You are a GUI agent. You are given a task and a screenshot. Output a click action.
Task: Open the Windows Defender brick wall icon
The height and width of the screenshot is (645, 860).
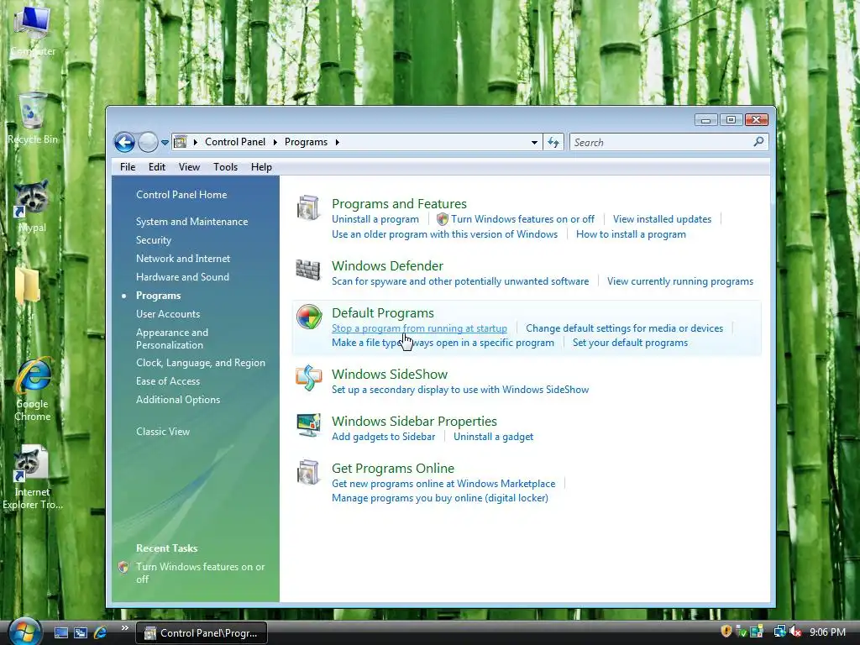(308, 270)
